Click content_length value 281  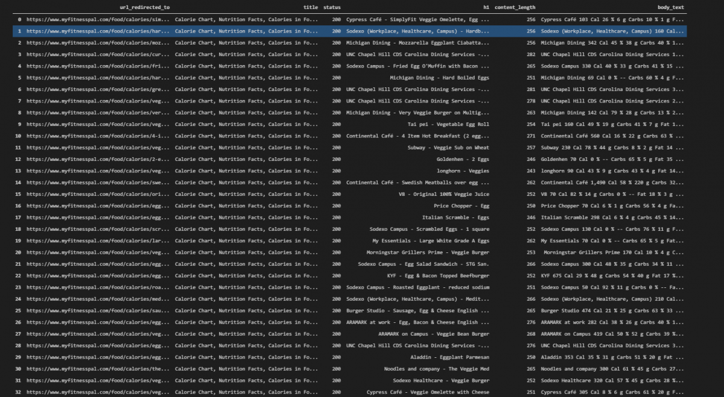pyautogui.click(x=531, y=89)
